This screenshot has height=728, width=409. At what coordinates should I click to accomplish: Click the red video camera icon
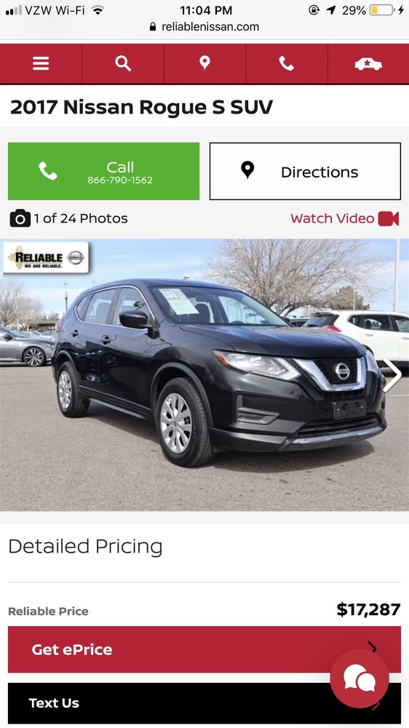click(x=389, y=218)
